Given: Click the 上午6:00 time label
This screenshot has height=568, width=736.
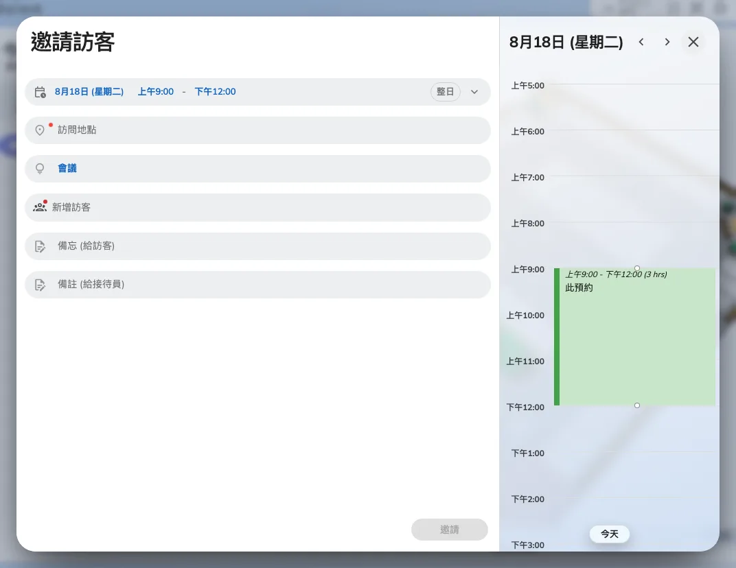Looking at the screenshot, I should tap(527, 131).
